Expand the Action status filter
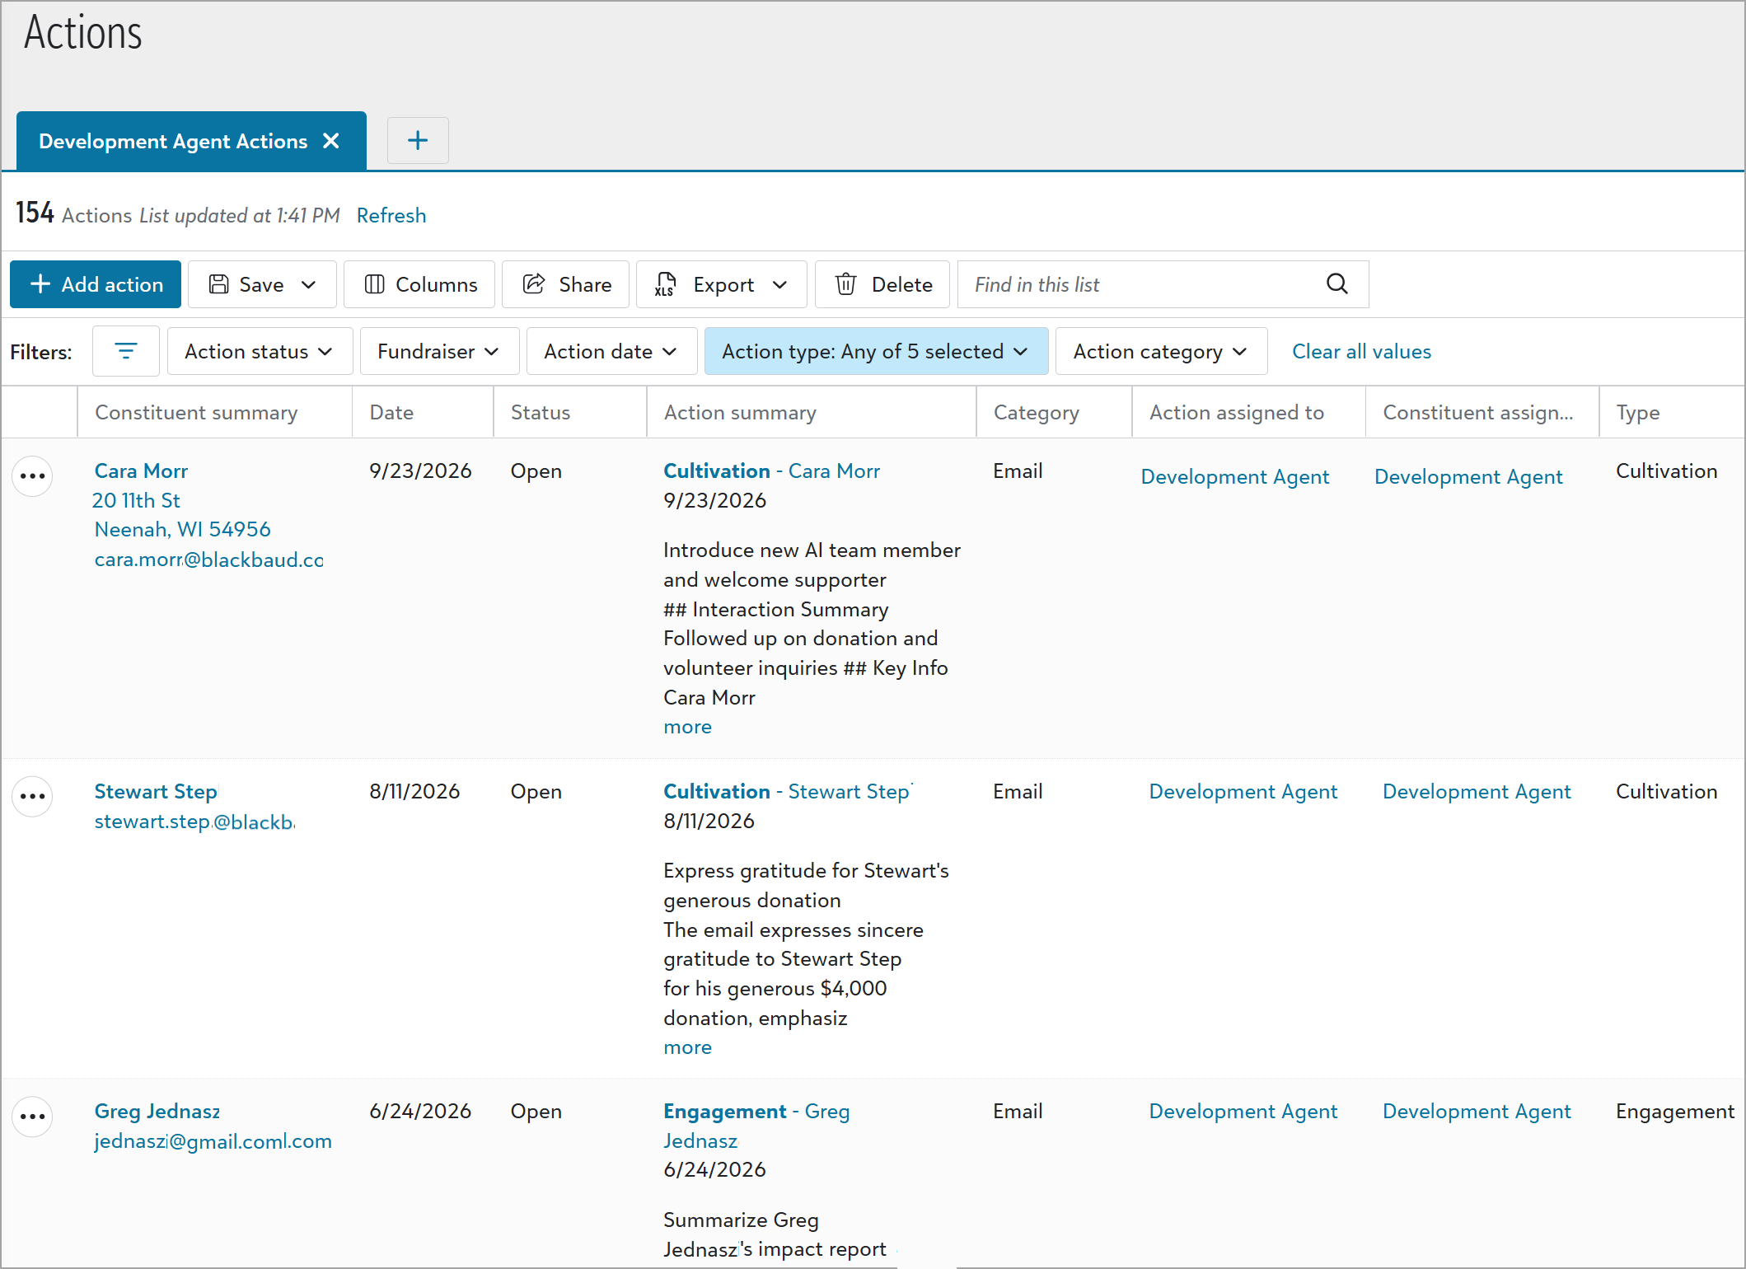Viewport: 1746px width, 1269px height. [260, 351]
